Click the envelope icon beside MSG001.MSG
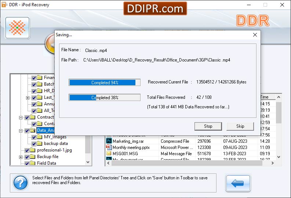Image resolution: width=291 pixels, height=198 pixels. (x=109, y=153)
